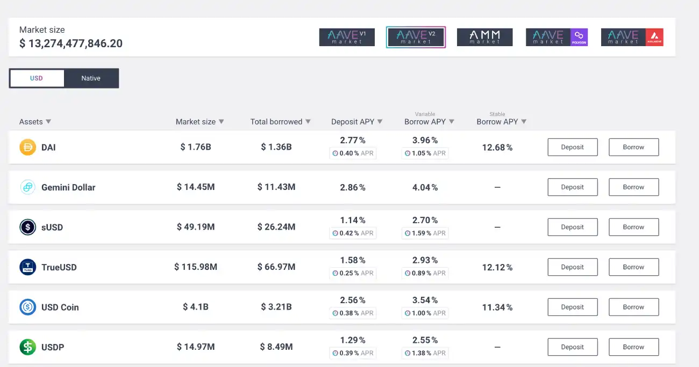
Task: Open the Aave V2 market tab
Action: (416, 37)
